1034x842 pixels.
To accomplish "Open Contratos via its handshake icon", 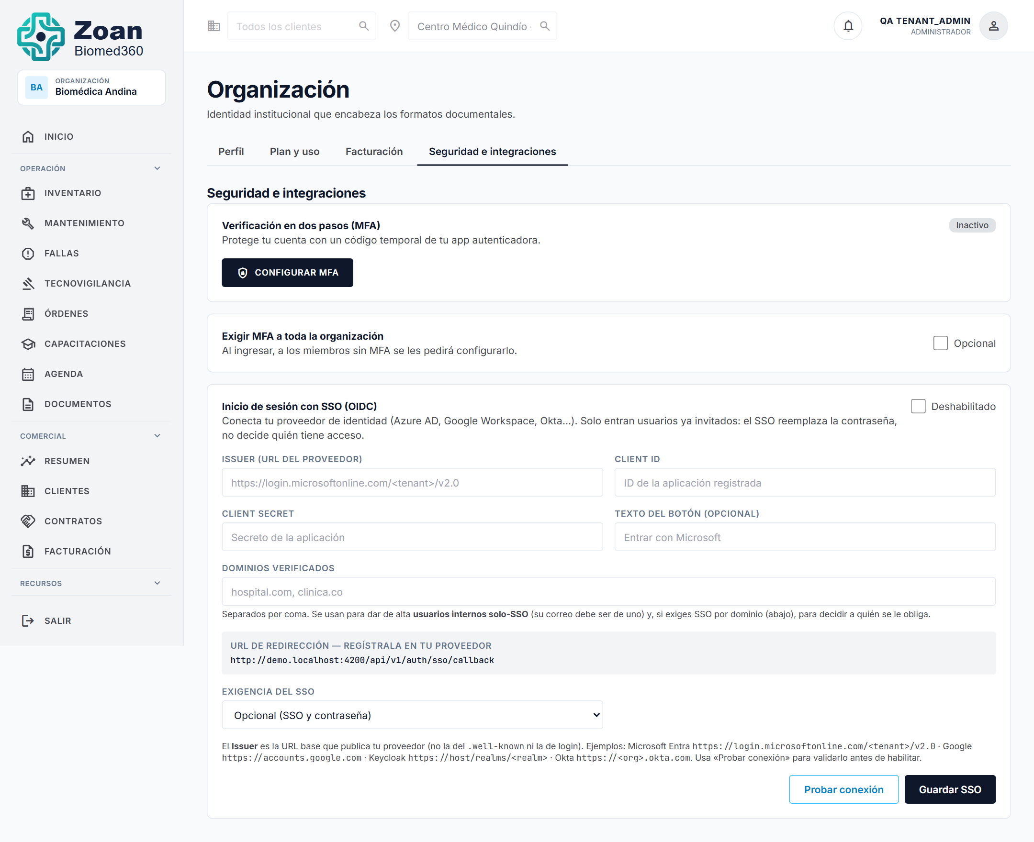I will pos(28,521).
